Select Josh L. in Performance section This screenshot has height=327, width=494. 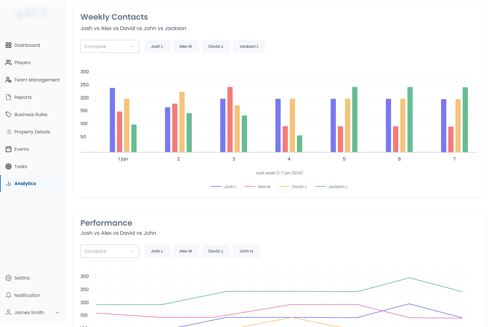click(x=157, y=251)
